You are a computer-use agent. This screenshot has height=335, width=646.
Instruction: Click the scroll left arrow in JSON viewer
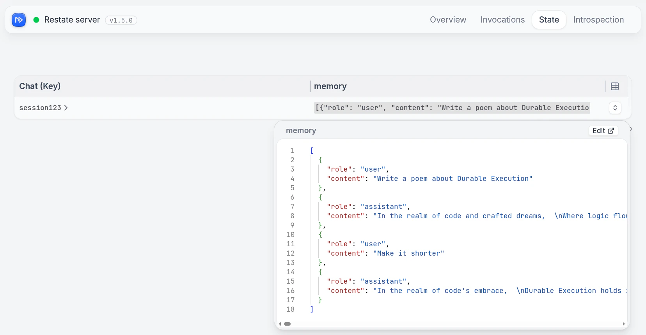(280, 324)
